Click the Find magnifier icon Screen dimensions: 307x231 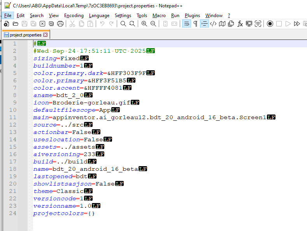click(x=123, y=24)
